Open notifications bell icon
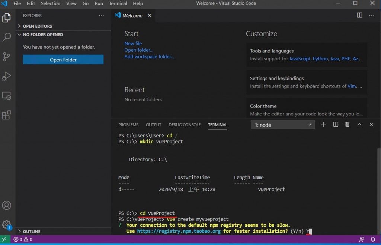381x245 pixels. tap(373, 239)
